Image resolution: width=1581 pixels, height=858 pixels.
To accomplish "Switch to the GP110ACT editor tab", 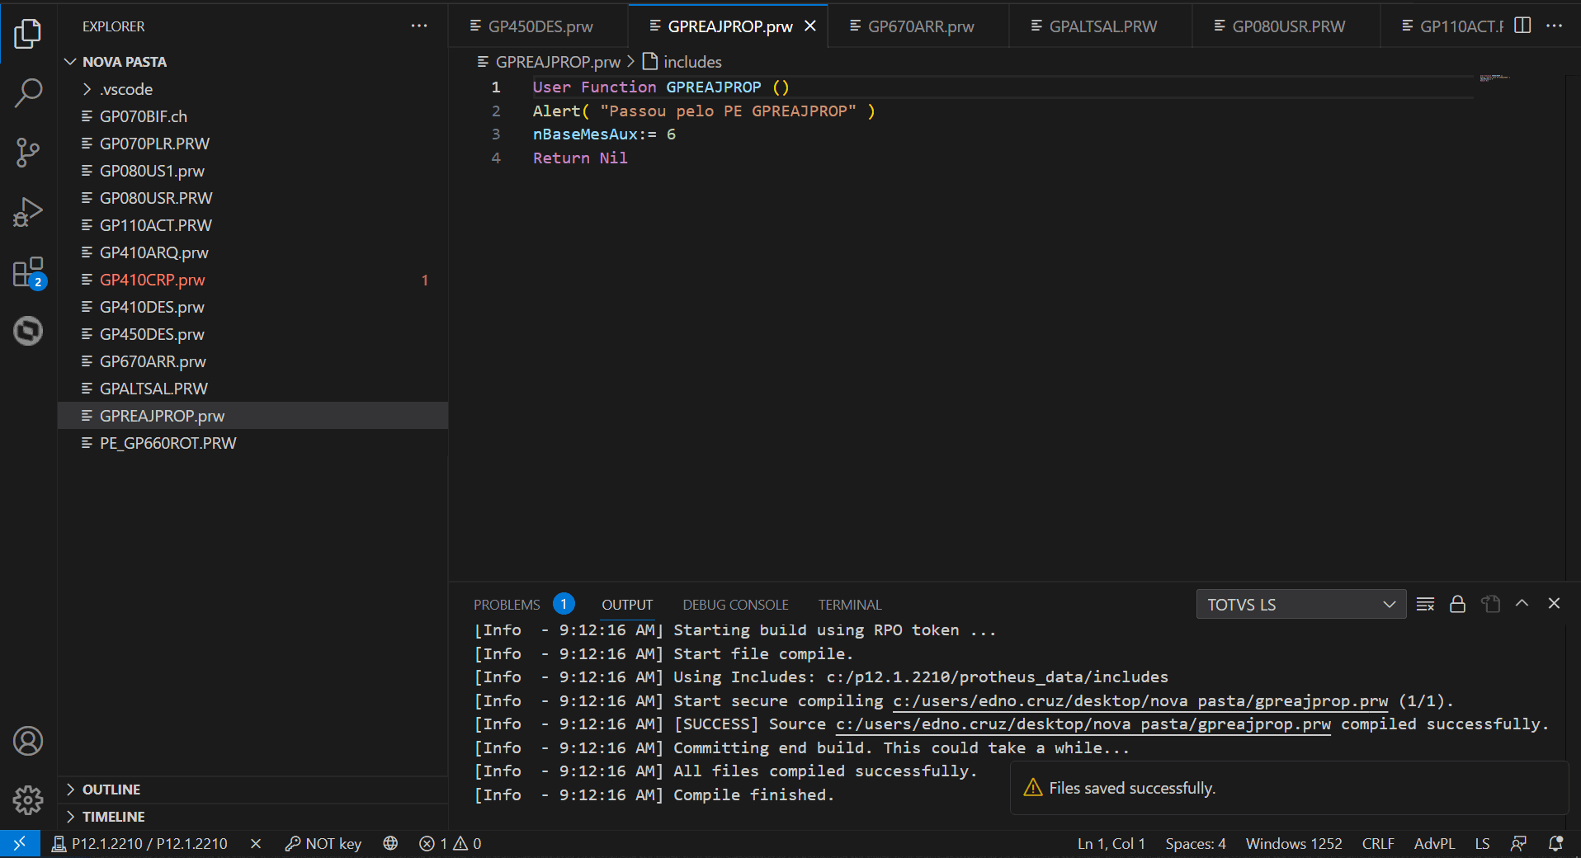I will tap(1452, 26).
